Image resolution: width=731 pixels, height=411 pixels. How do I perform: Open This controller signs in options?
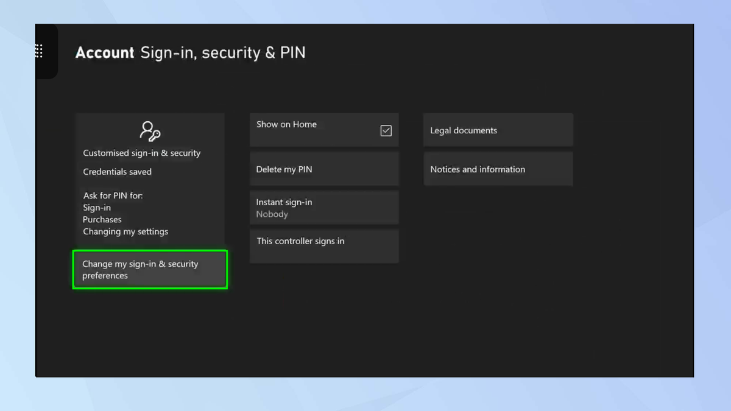coord(323,246)
